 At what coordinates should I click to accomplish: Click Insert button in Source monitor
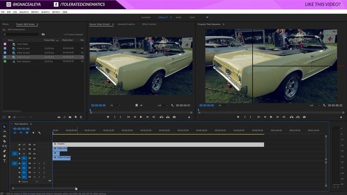pos(162,117)
